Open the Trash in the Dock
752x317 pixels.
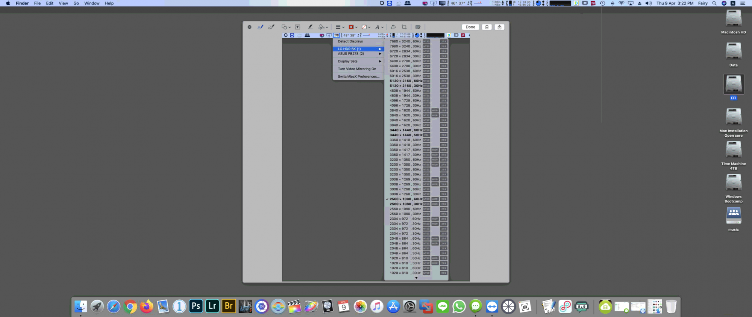671,306
